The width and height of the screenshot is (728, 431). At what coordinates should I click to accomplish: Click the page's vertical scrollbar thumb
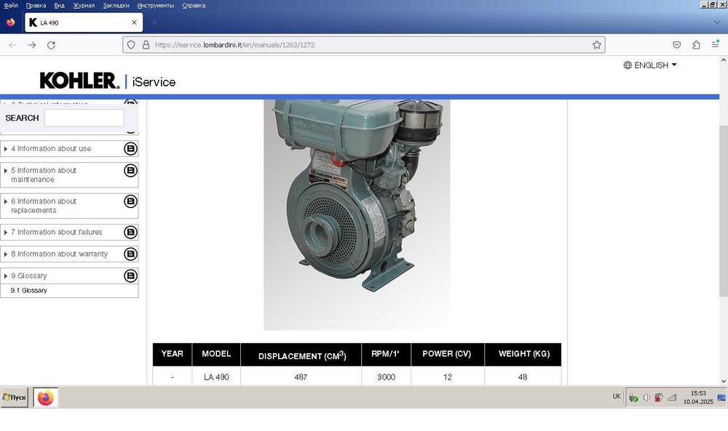pos(723,211)
